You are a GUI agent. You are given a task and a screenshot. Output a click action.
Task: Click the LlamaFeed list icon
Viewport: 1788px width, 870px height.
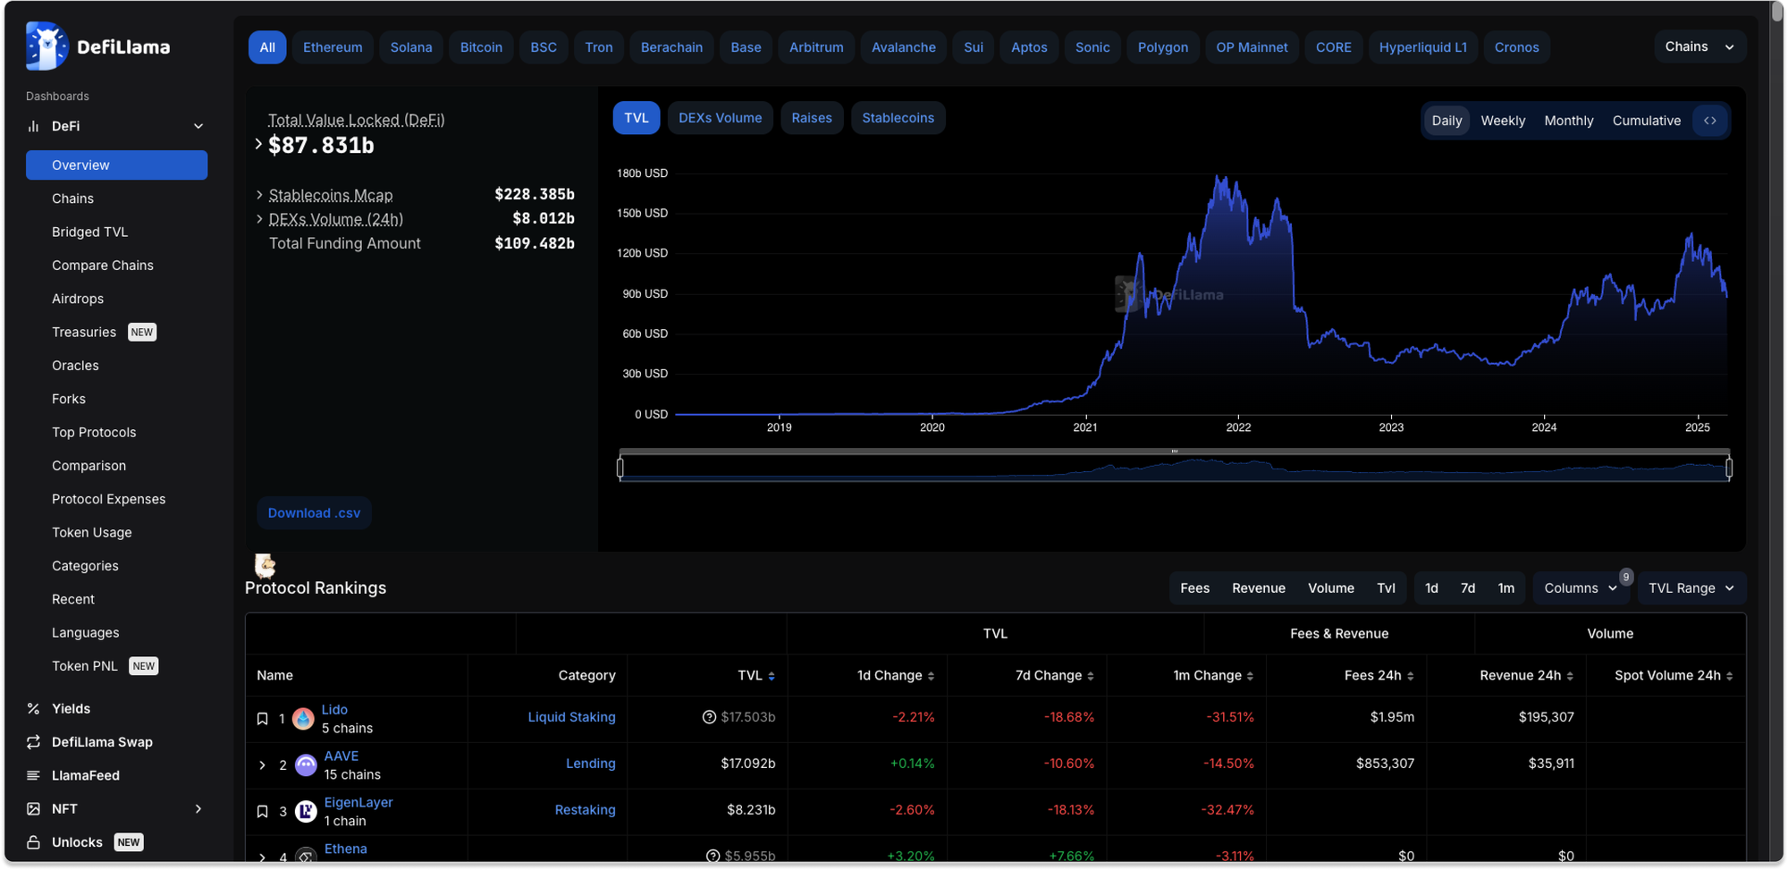(33, 775)
